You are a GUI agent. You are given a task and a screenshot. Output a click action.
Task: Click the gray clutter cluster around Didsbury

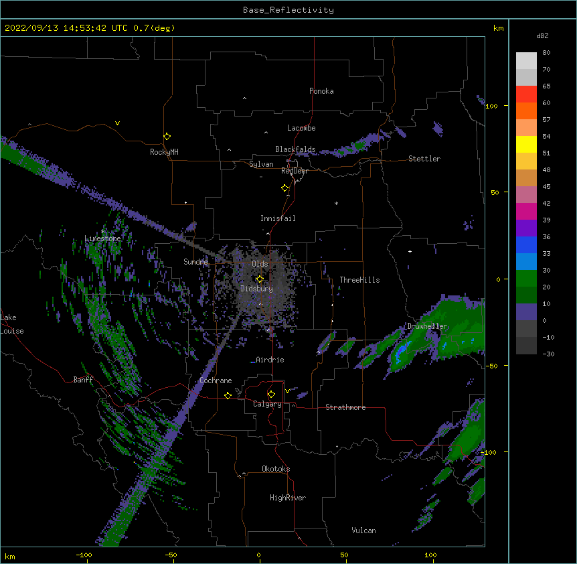264,285
